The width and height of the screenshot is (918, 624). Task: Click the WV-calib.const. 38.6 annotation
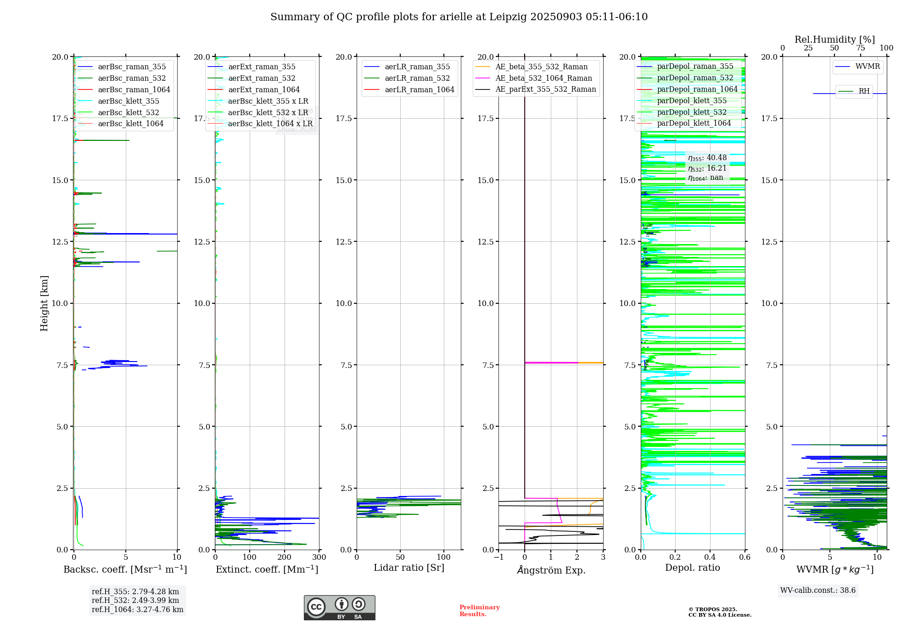click(x=817, y=591)
